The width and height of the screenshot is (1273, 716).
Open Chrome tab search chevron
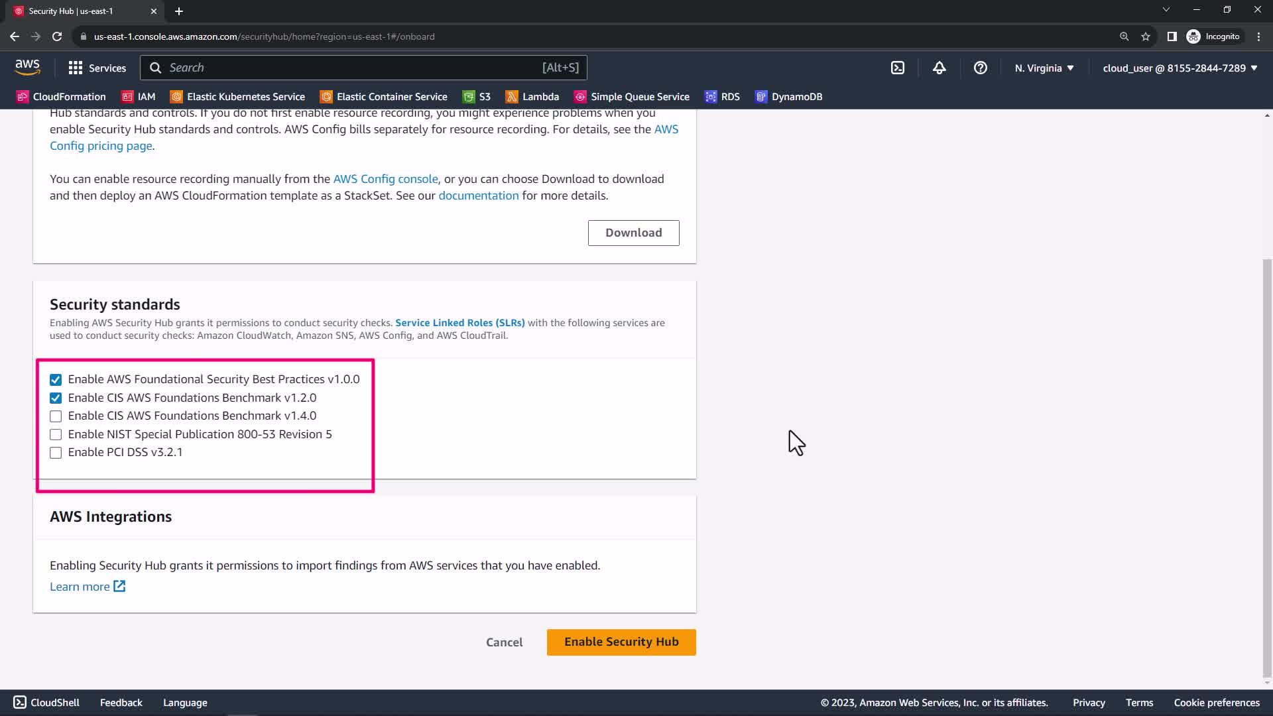tap(1166, 10)
